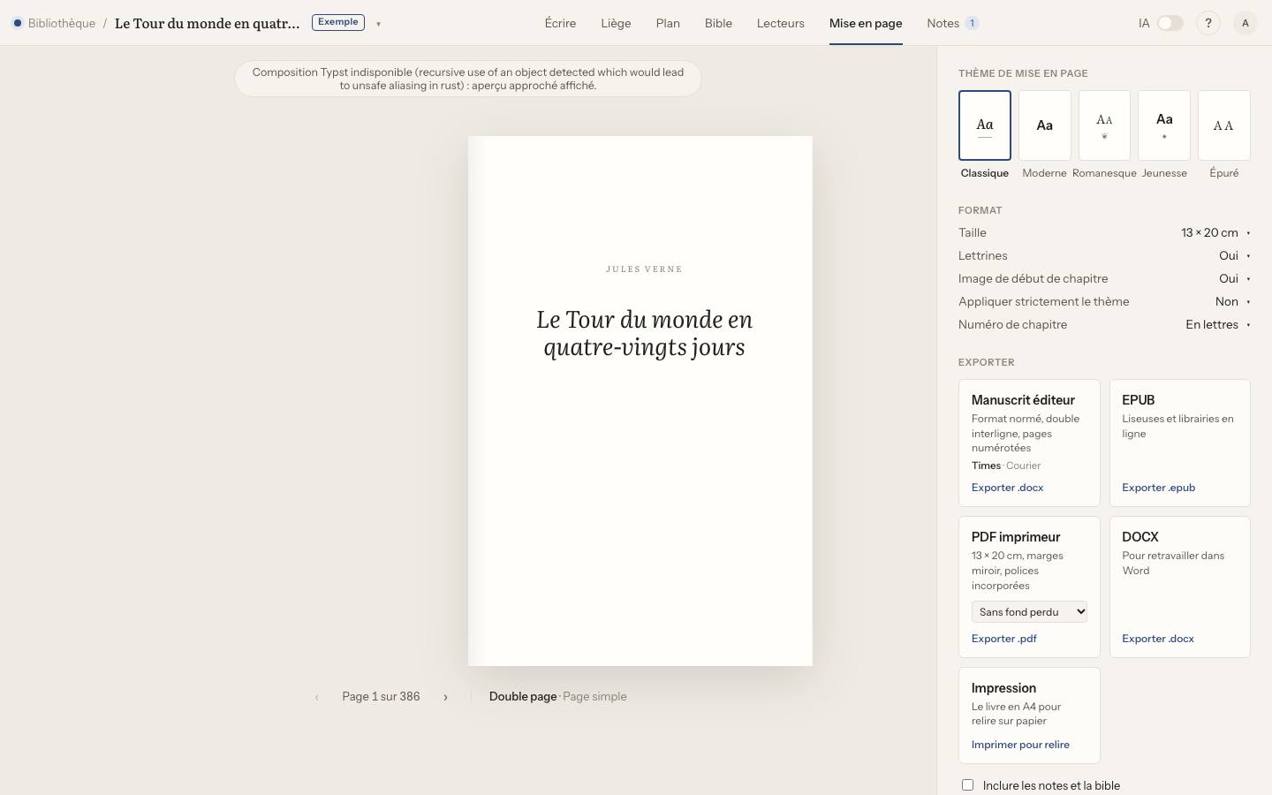Click the Exemple badge

337,22
